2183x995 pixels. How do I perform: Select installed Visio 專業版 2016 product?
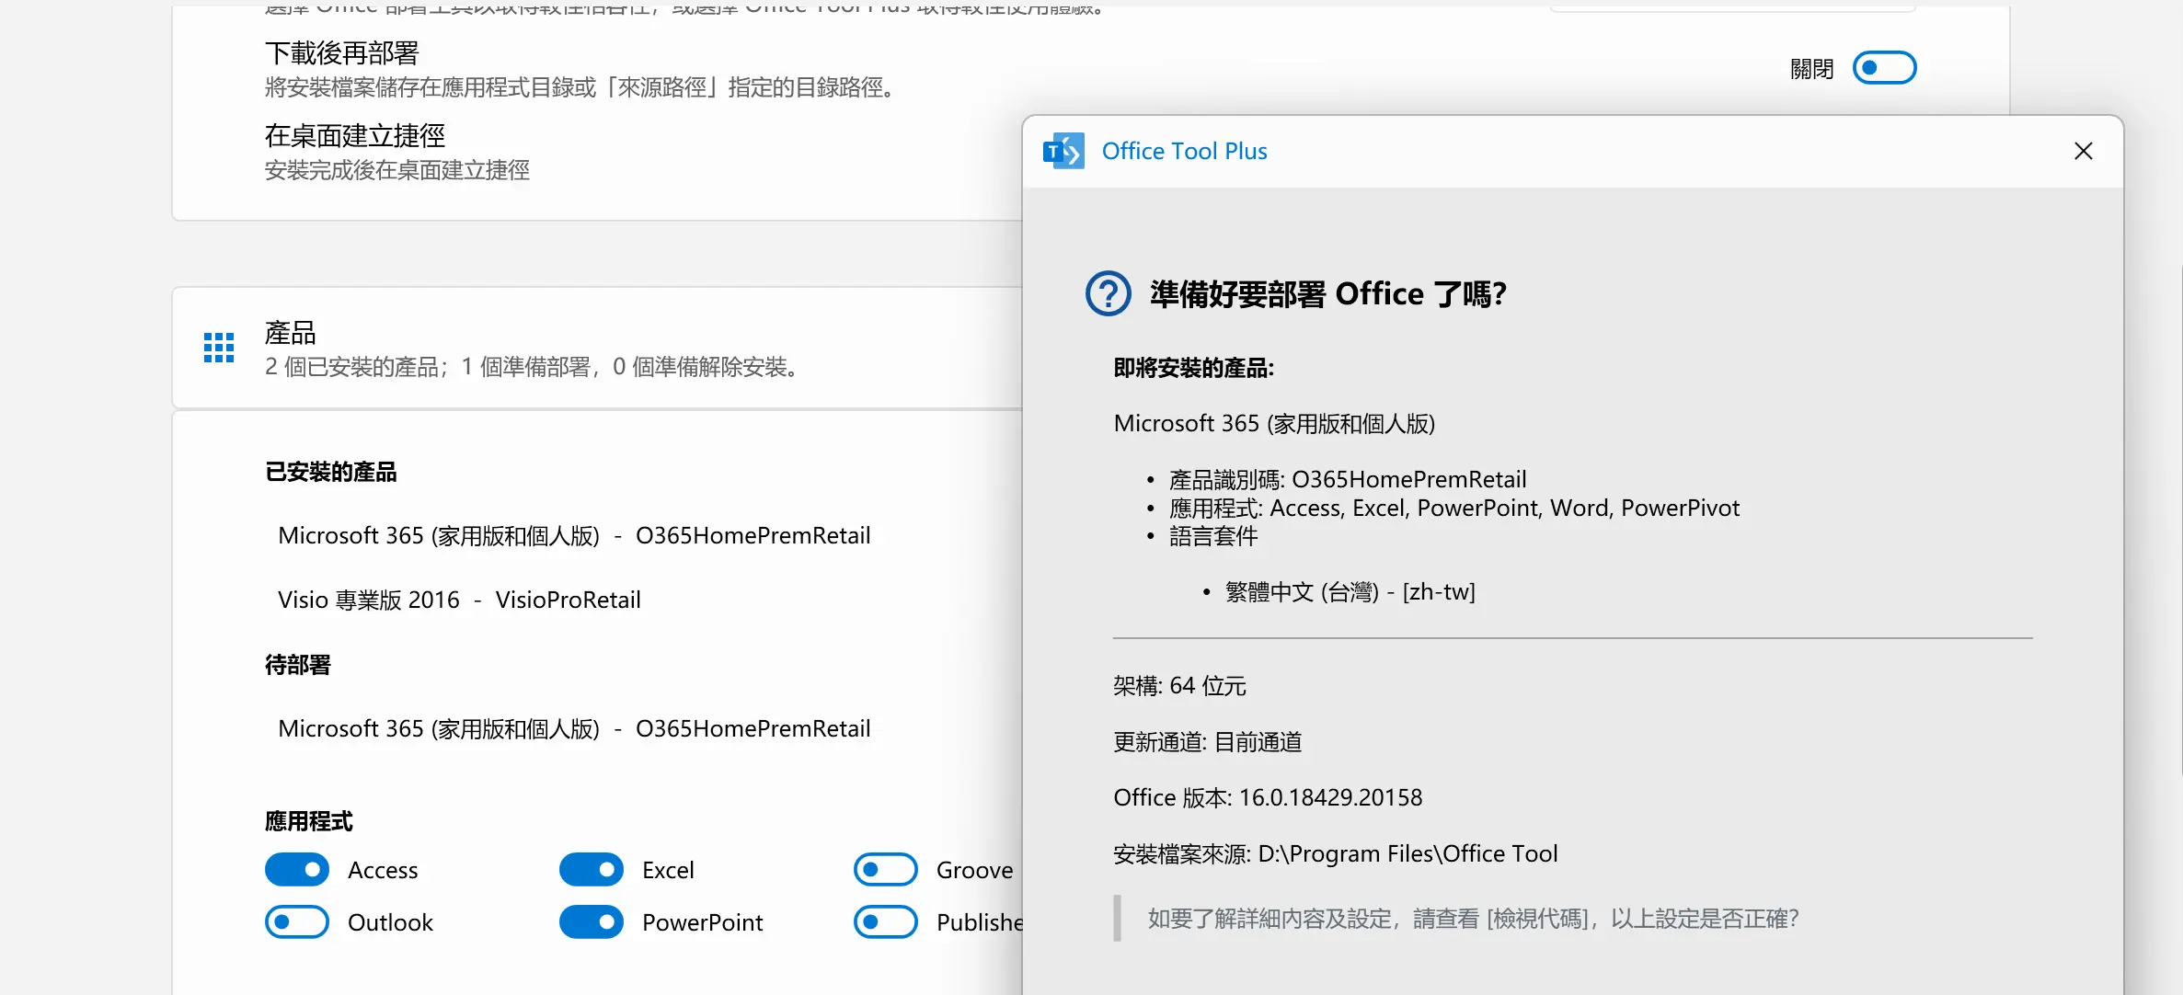click(459, 600)
